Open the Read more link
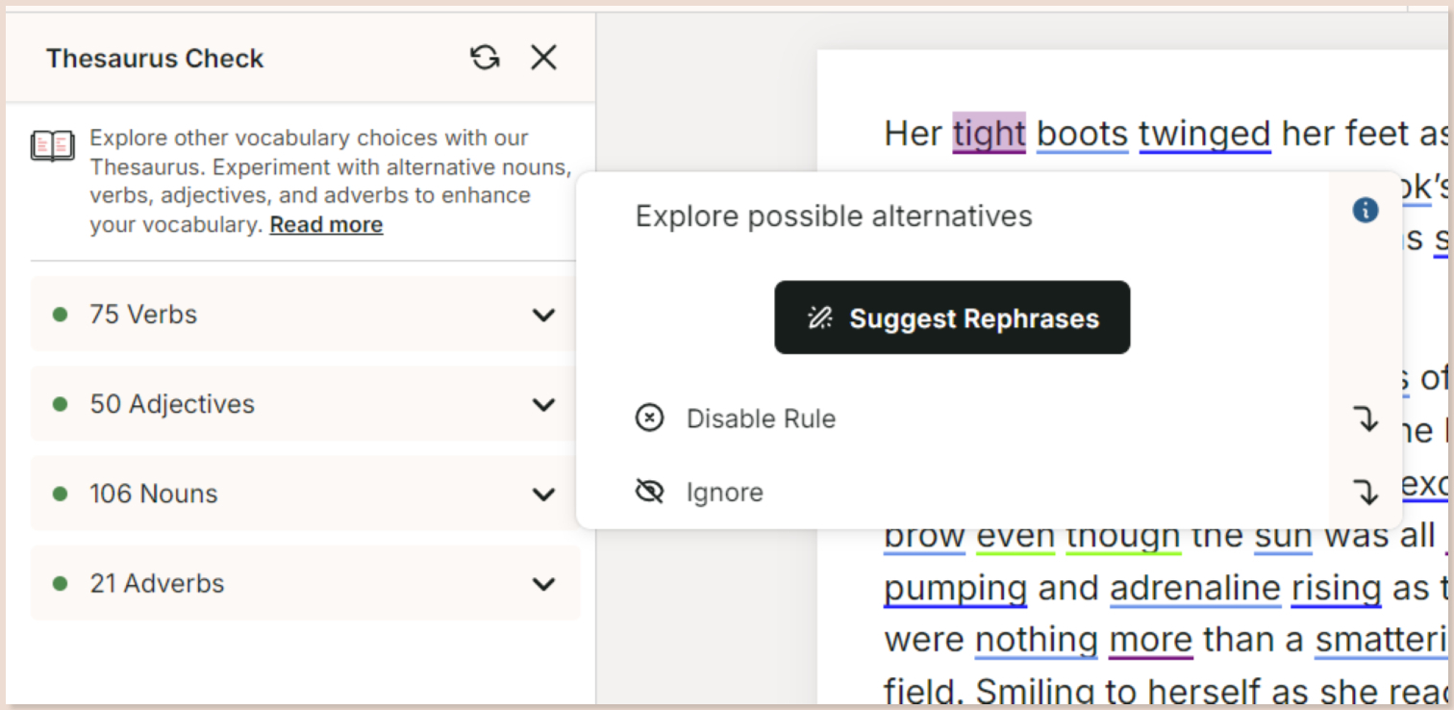Viewport: 1454px width, 710px height. (325, 223)
